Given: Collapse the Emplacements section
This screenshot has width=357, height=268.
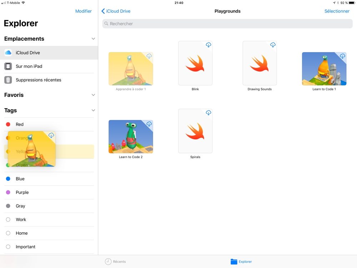Looking at the screenshot, I should coord(93,39).
